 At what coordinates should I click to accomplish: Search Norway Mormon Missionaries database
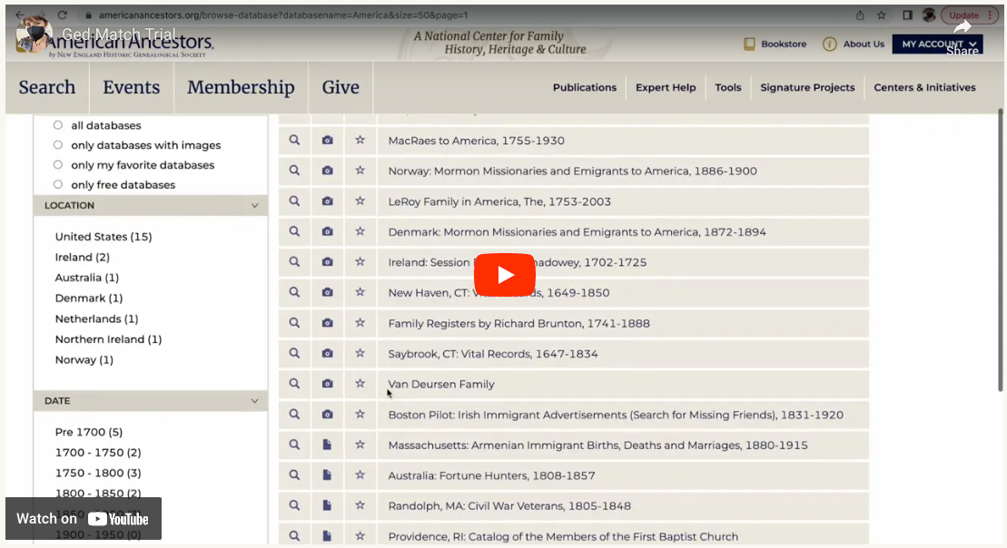[x=294, y=171]
